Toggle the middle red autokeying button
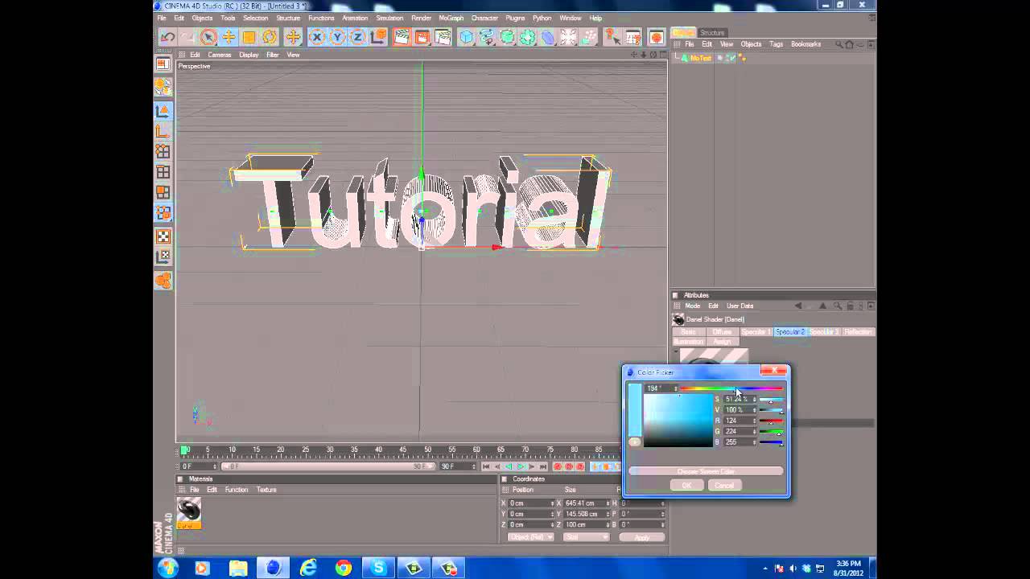This screenshot has width=1030, height=579. [x=569, y=466]
